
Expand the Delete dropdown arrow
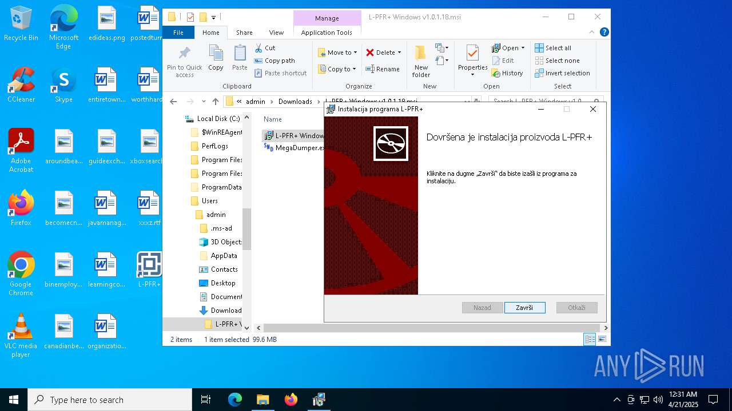coord(399,53)
